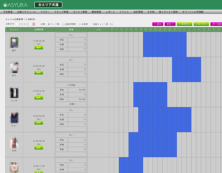Click 実績 value field in 15:00-22:00 row
Image resolution: width=222 pixels, height=173 pixels.
(x=77, y=95)
